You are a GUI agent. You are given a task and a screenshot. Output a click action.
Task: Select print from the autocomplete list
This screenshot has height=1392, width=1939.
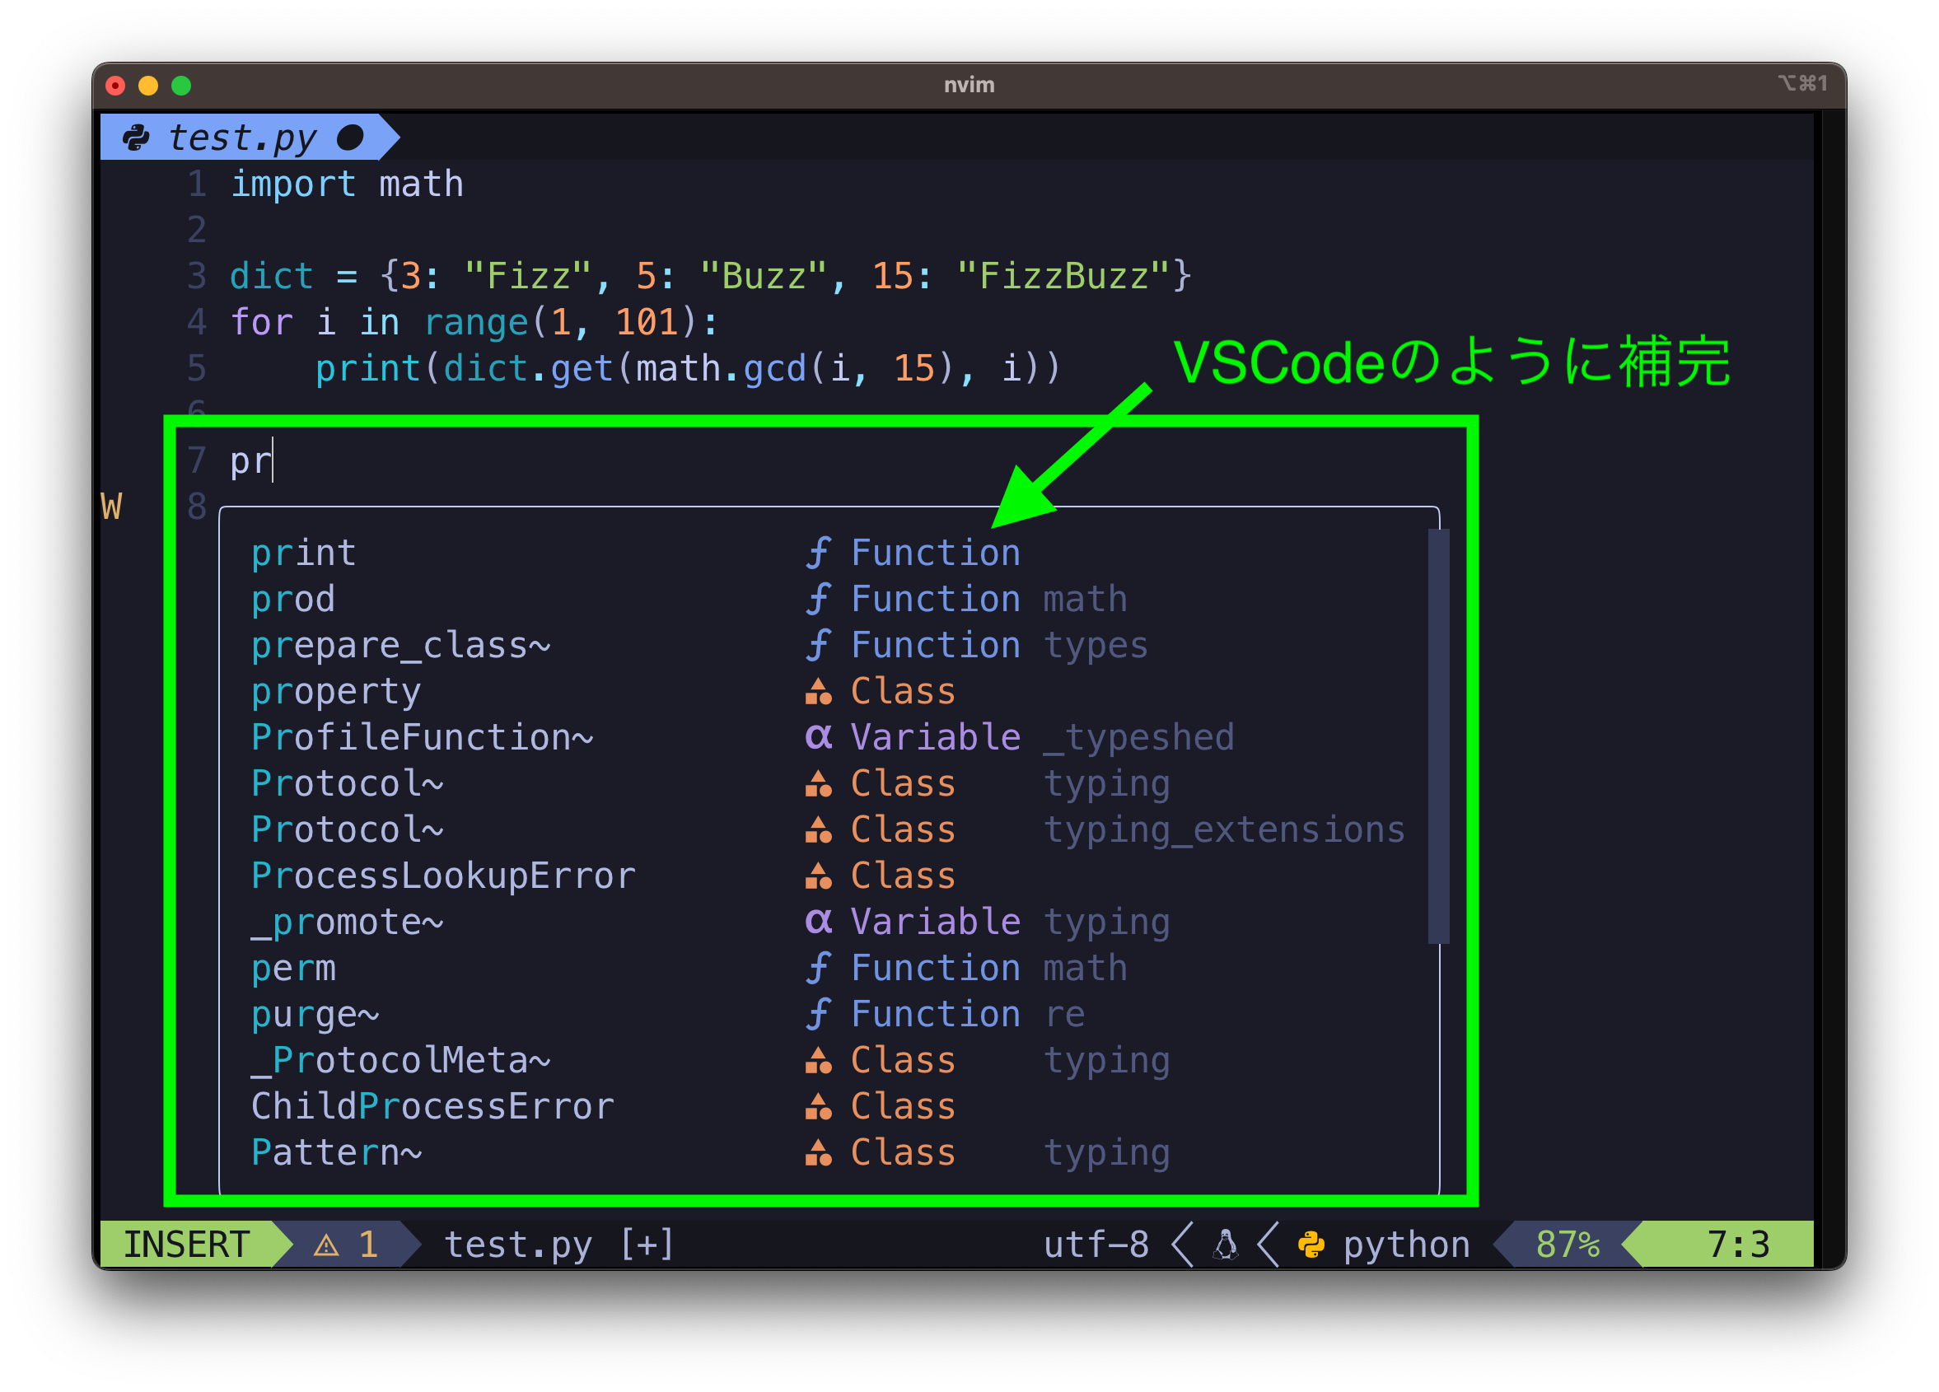point(302,554)
